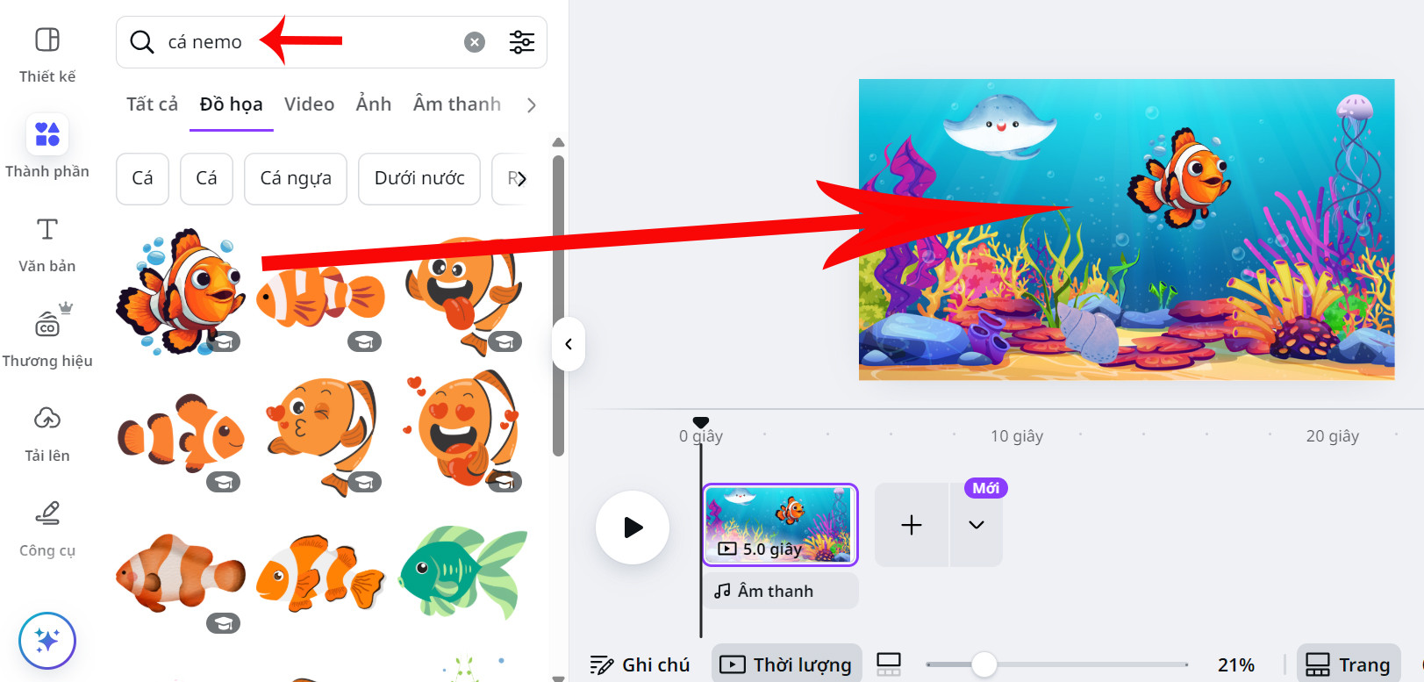
Task: Add the Nemo clownfish with bubbles graphic
Action: pos(182,291)
